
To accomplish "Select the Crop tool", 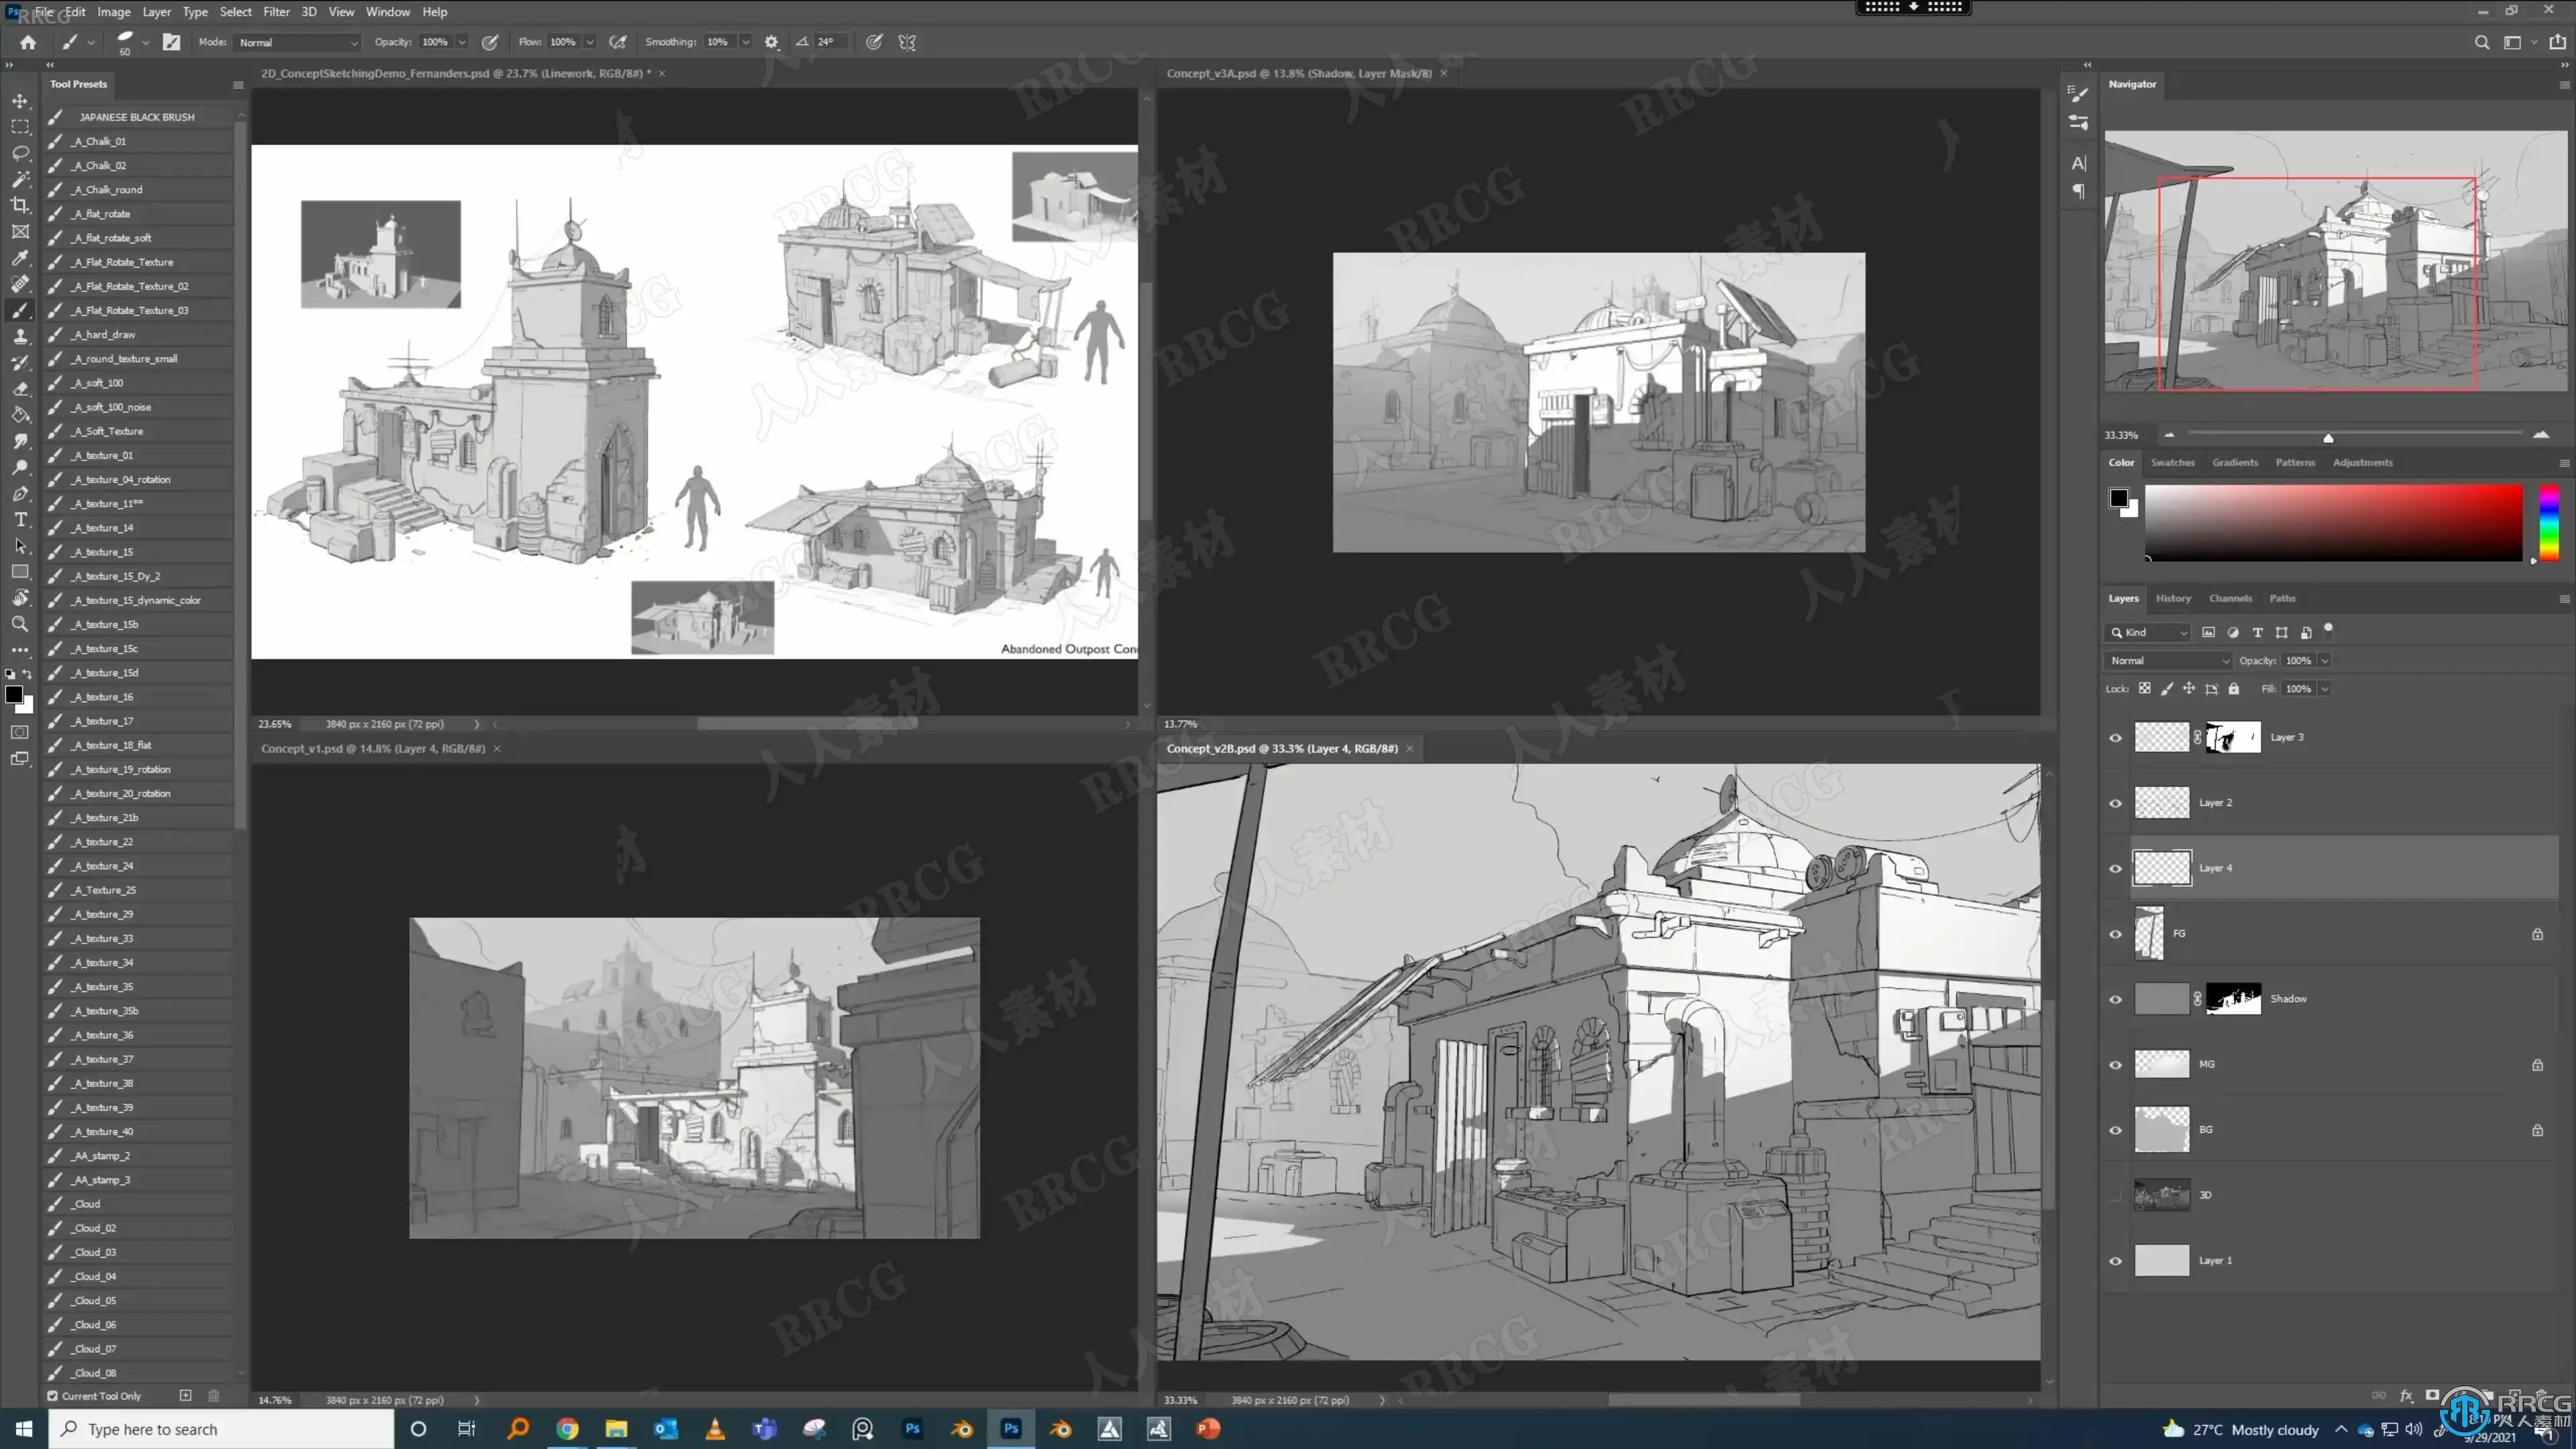I will (20, 205).
